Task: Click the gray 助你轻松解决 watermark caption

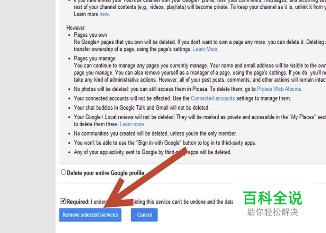Action: [273, 212]
